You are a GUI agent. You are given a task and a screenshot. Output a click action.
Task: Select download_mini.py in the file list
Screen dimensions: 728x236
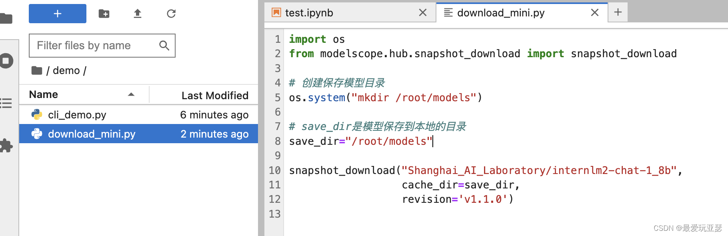(138, 134)
